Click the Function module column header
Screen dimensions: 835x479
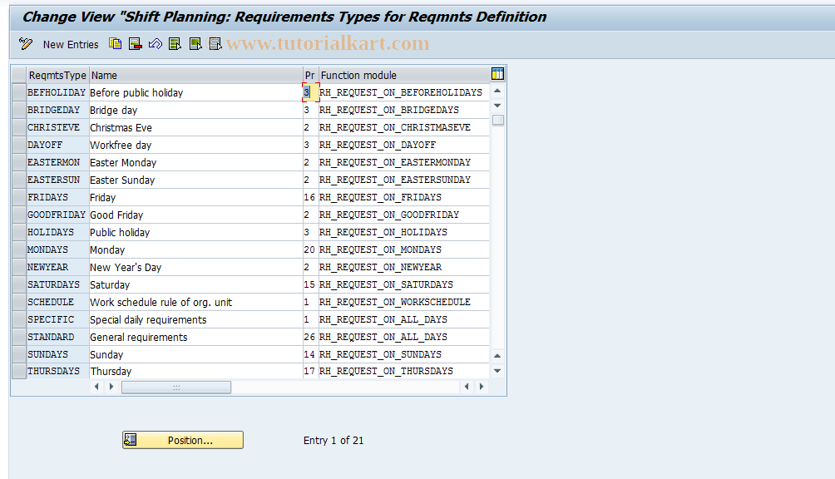[x=403, y=75]
